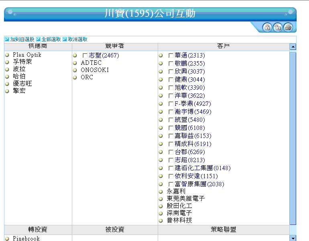Screen dimensions: 309x241
Task: Follow the 精成科(6191) link
Action: (193, 144)
